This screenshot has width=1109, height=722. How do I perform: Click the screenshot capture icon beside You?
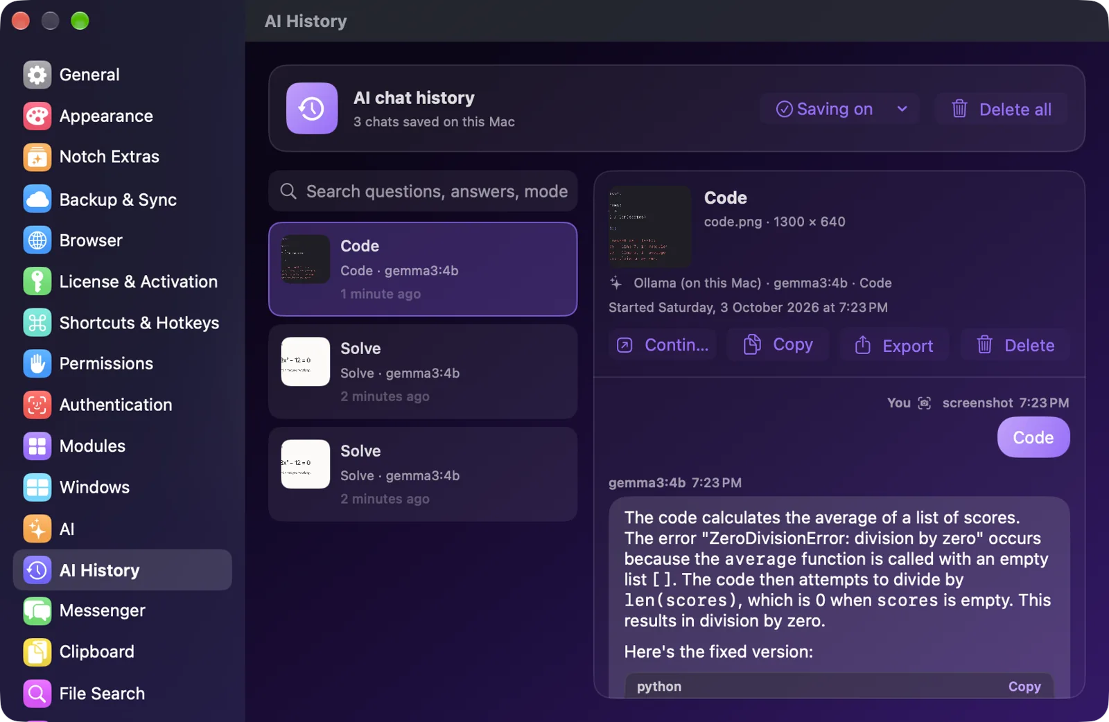tap(925, 403)
